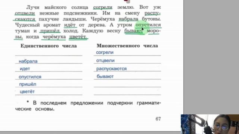Click the words грамматические основы in the instruction

(x=88, y=106)
